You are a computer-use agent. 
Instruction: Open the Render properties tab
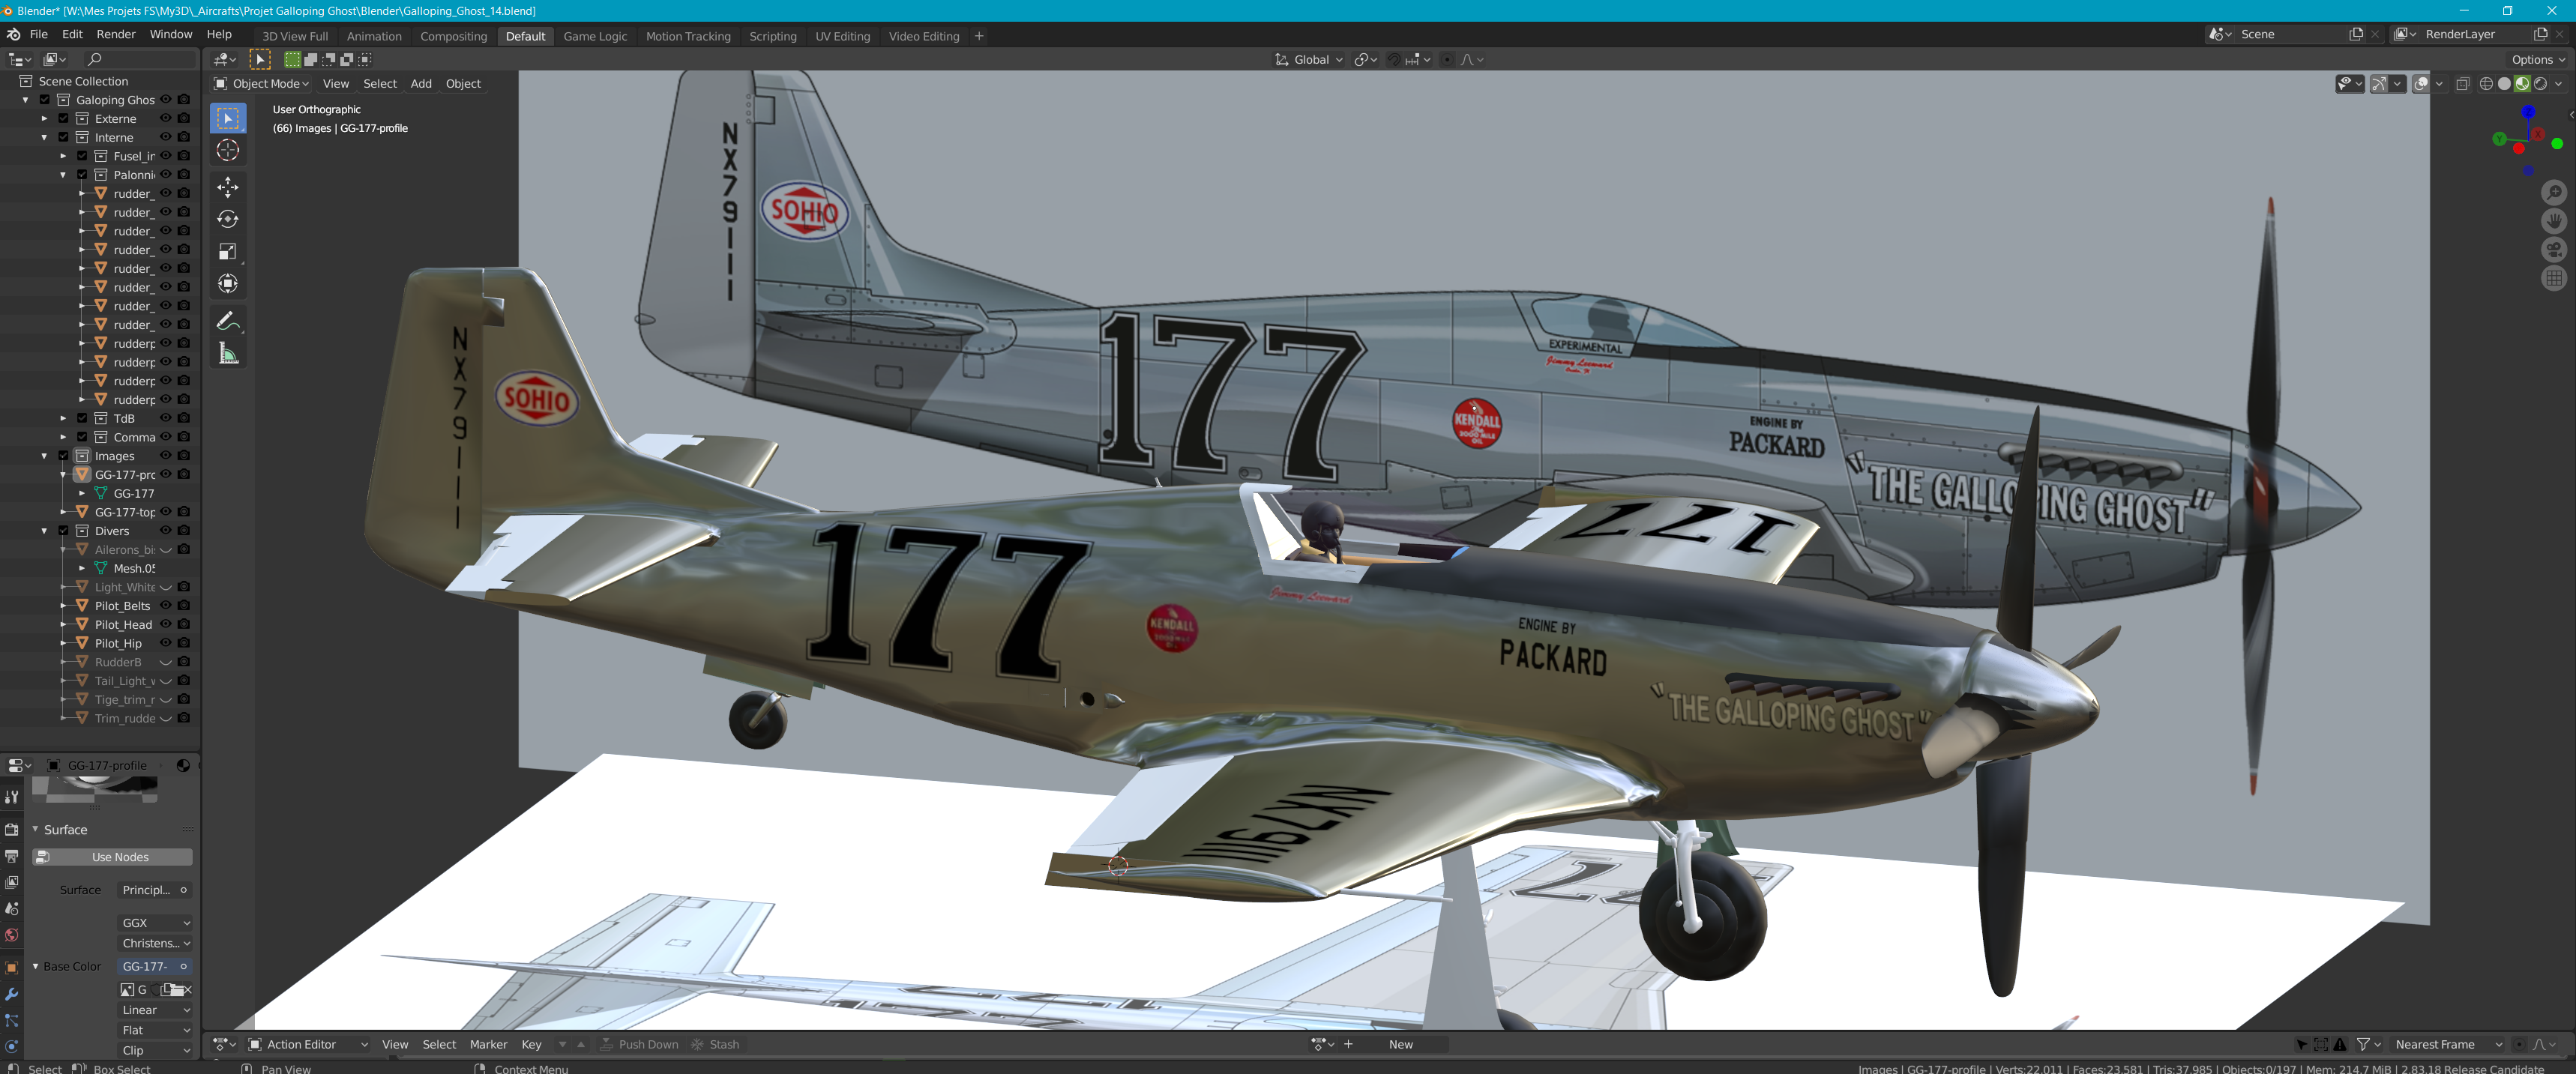click(x=12, y=829)
